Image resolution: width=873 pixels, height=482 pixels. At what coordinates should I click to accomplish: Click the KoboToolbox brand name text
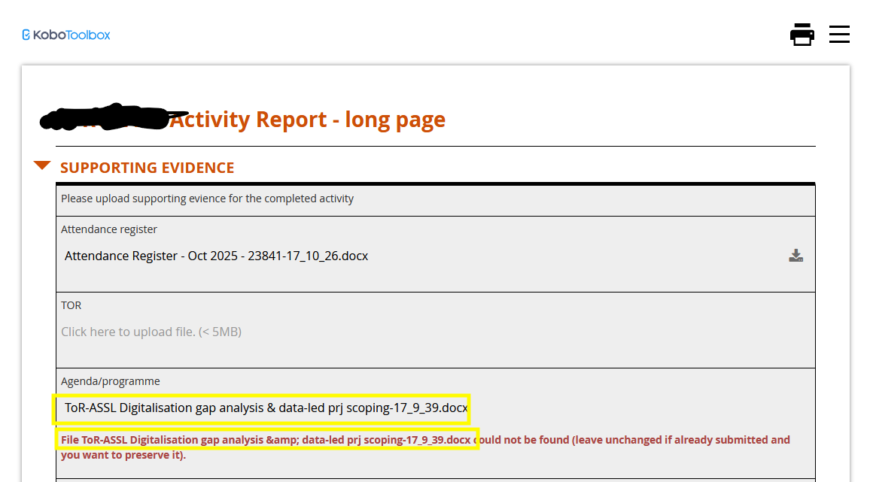tap(72, 35)
